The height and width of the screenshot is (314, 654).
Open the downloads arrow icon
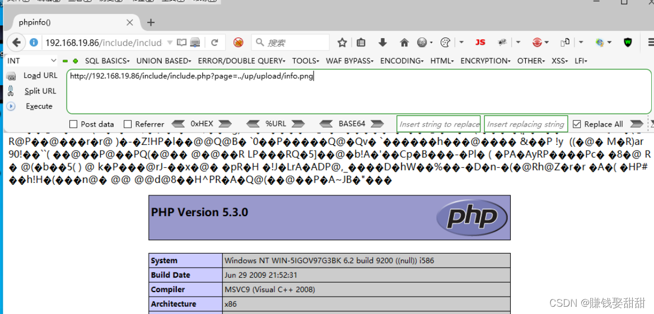(382, 42)
